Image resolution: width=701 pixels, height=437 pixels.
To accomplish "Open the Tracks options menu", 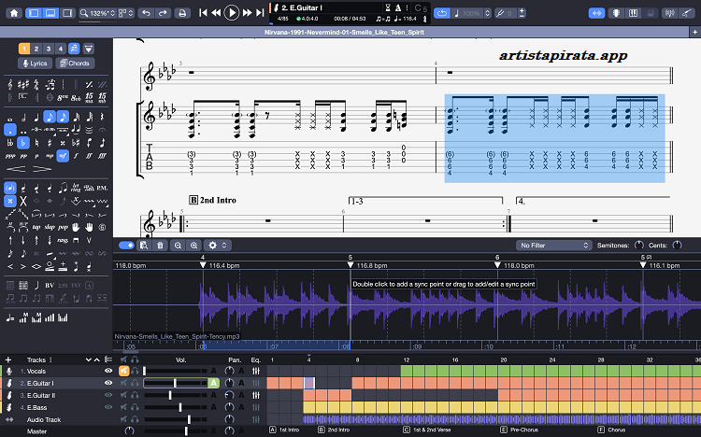I will 50,359.
